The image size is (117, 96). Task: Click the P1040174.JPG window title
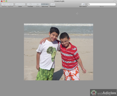[x=60, y=1]
